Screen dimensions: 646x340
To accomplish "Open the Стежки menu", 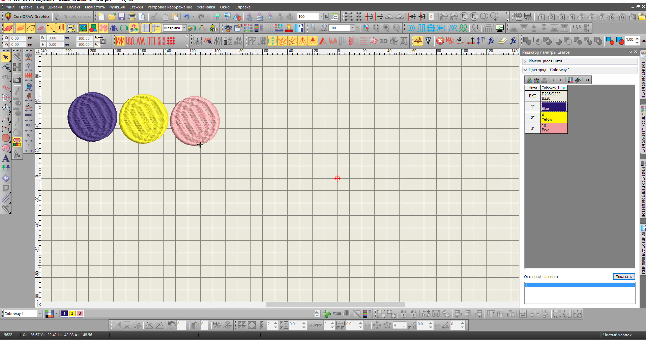I will 136,7.
